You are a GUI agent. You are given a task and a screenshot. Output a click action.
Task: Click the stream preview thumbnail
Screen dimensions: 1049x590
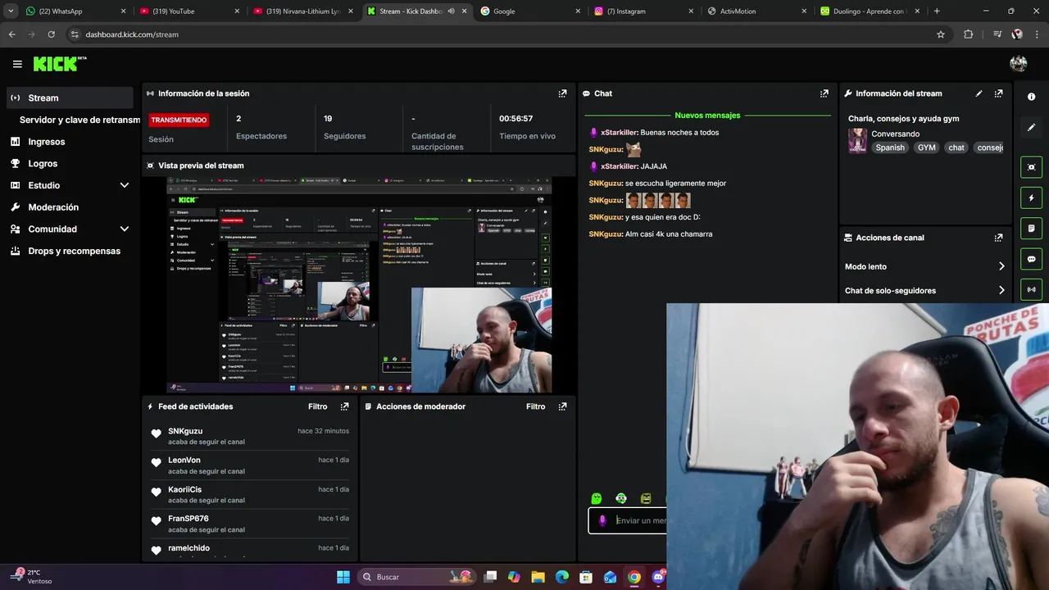point(359,285)
